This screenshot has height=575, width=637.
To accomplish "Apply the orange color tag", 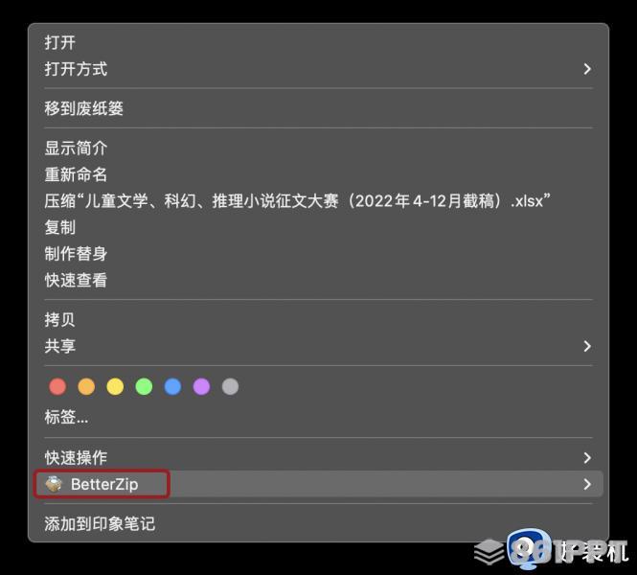I will tap(86, 386).
